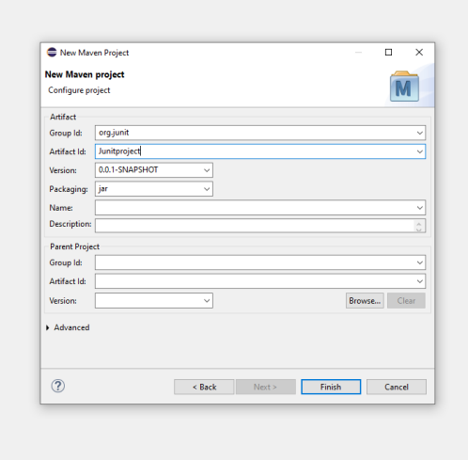Viewport: 468px width, 460px height.
Task: Open the 0.0.1-SNAPSHOT Version dropdown
Action: pyautogui.click(x=207, y=170)
